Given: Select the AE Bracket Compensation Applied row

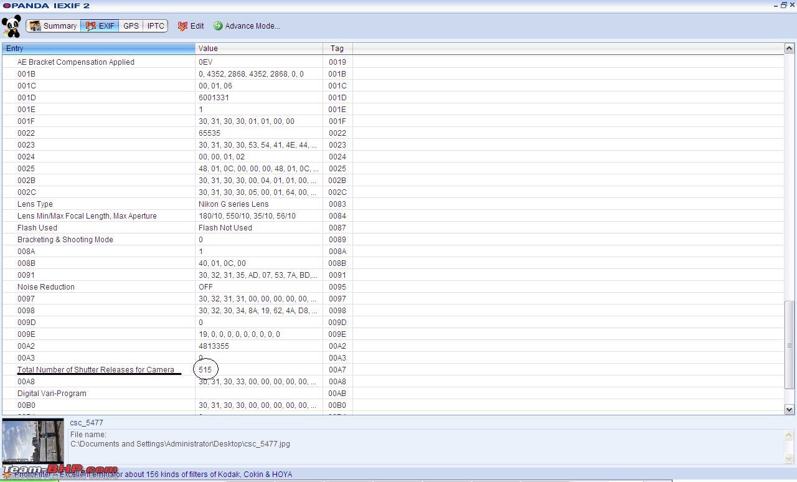Looking at the screenshot, I should pos(392,62).
